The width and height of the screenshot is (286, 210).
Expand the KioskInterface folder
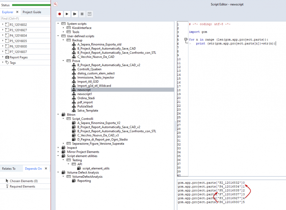coord(63,28)
